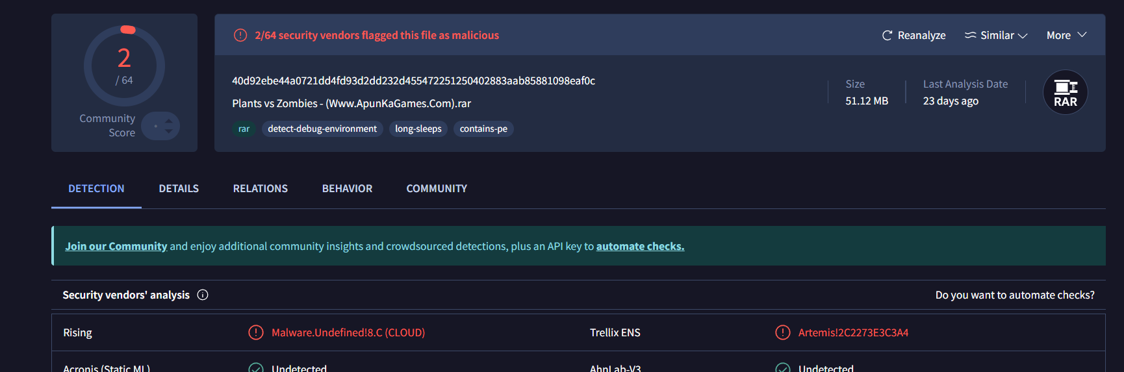
Task: Click the RAR file type icon
Action: point(1065,92)
